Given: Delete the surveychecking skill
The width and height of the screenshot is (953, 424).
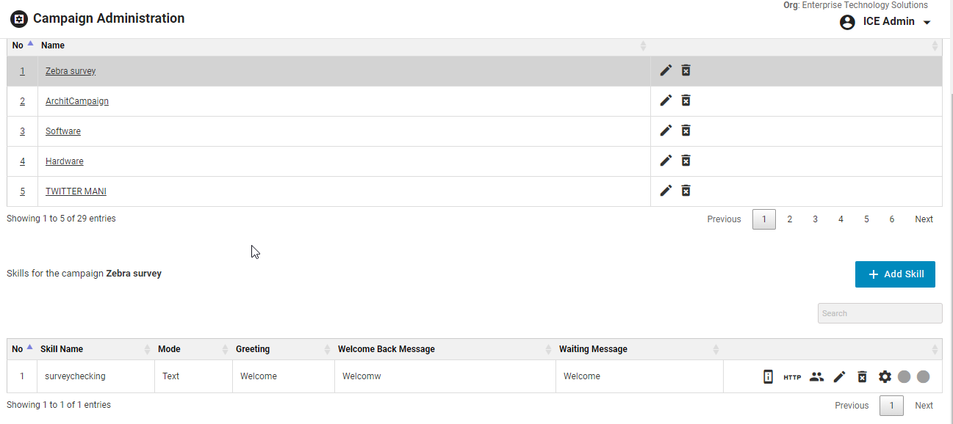Looking at the screenshot, I should click(863, 376).
